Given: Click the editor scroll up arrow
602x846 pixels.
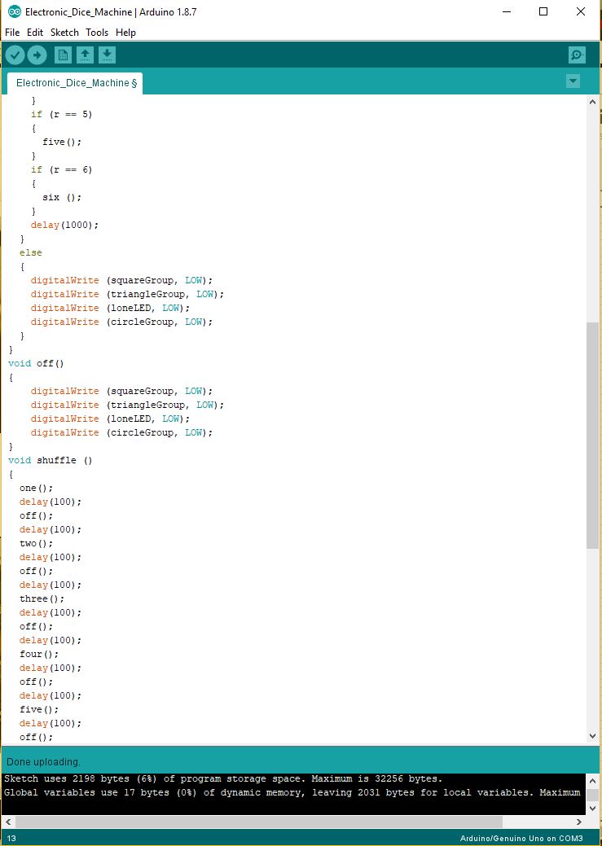Looking at the screenshot, I should [x=592, y=102].
